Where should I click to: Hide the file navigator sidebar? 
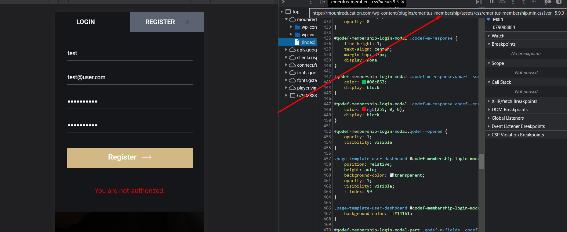323,2
